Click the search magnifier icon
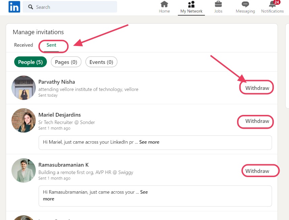The width and height of the screenshot is (289, 220). 31,7
